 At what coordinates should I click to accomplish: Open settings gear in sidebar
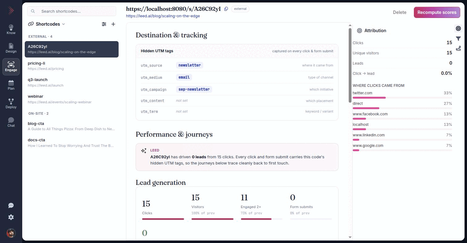[x=11, y=217]
